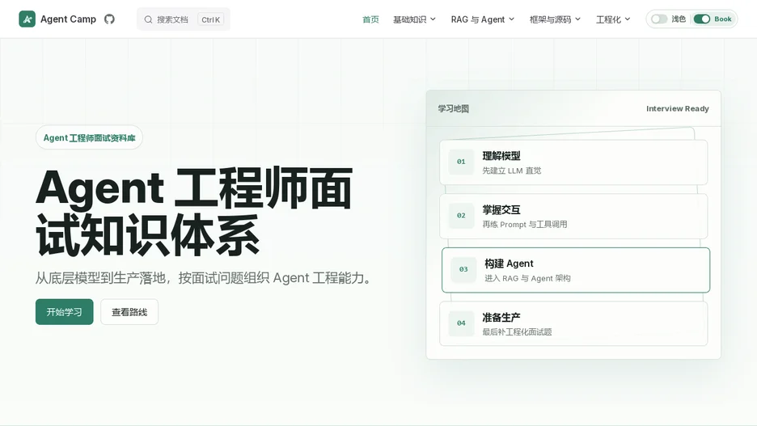
Task: Click the 再练 Prompt 与工具调用 subtitle
Action: [x=525, y=225]
